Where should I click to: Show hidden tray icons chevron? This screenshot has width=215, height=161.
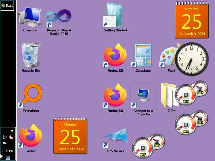pos(12,131)
